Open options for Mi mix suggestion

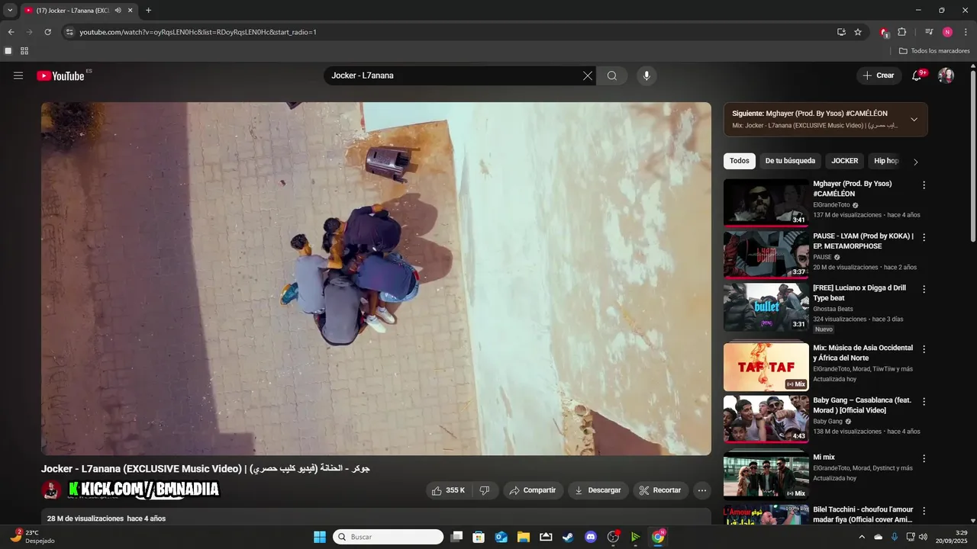tap(924, 459)
